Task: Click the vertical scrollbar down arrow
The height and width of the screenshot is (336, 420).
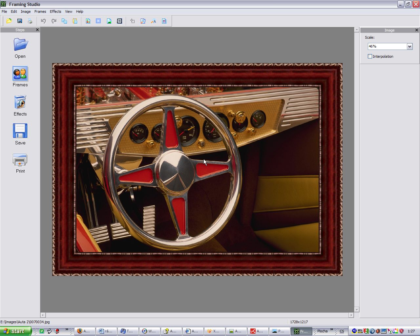Action: [357, 309]
